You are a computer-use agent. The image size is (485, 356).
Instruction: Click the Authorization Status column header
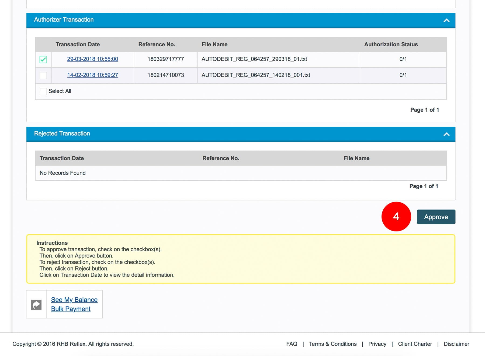tap(391, 44)
